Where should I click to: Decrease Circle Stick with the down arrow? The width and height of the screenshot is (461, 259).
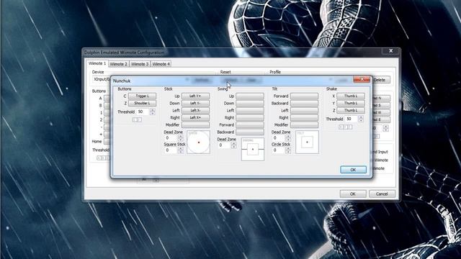tap(288, 152)
